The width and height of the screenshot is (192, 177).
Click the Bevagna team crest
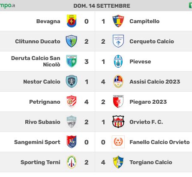(x=72, y=21)
